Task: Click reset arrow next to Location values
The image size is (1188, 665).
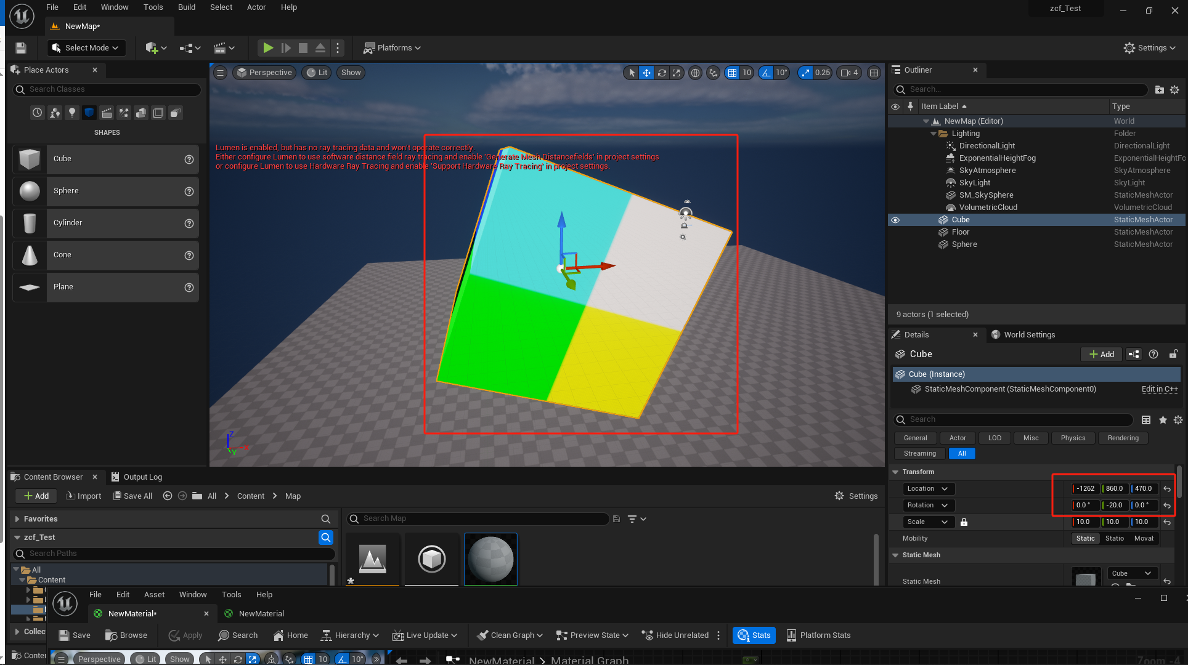Action: click(1167, 489)
